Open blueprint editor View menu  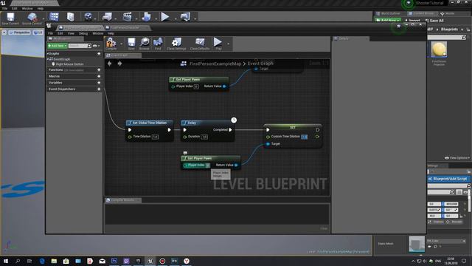point(71,33)
